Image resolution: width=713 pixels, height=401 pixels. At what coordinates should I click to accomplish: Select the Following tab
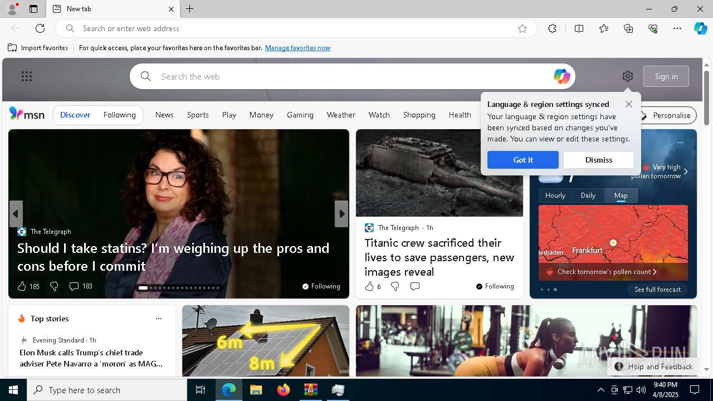(120, 115)
